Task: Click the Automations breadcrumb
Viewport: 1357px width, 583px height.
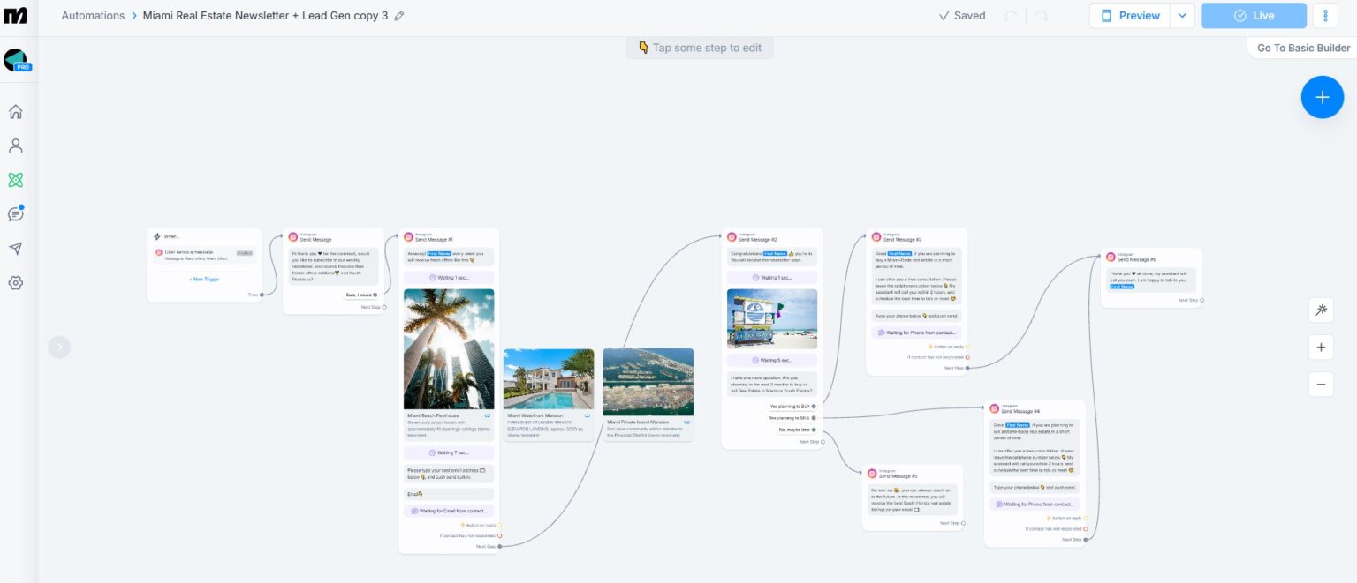Action: pyautogui.click(x=93, y=15)
